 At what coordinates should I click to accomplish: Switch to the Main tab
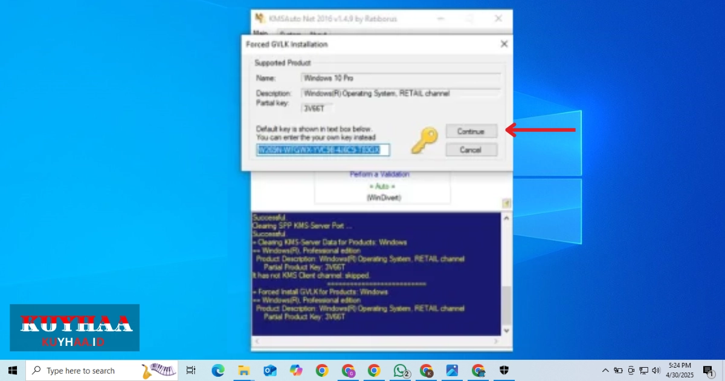click(x=261, y=33)
